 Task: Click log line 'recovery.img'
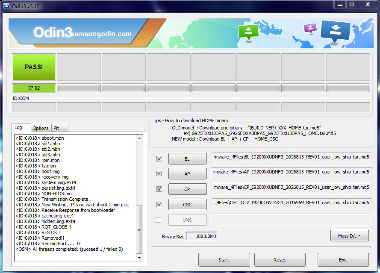pyautogui.click(x=42, y=177)
